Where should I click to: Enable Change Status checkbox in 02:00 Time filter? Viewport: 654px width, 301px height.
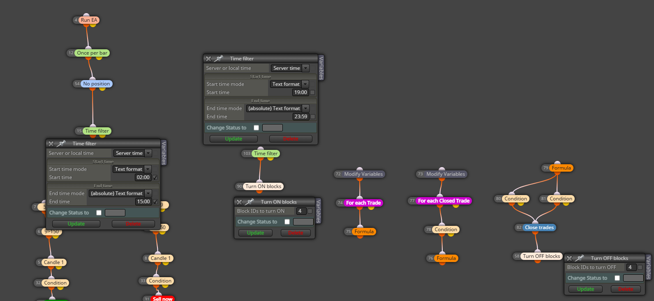(x=99, y=213)
